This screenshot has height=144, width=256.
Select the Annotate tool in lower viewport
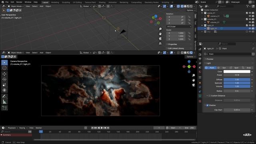tap(4, 96)
